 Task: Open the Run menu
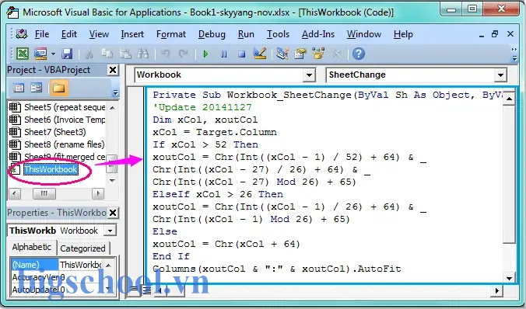[x=246, y=34]
